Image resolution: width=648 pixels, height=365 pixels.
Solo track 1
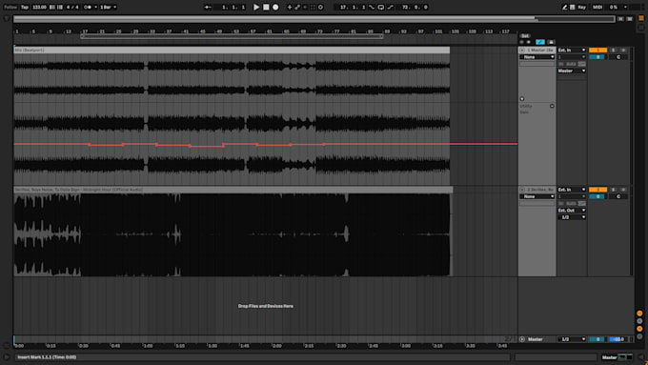614,50
